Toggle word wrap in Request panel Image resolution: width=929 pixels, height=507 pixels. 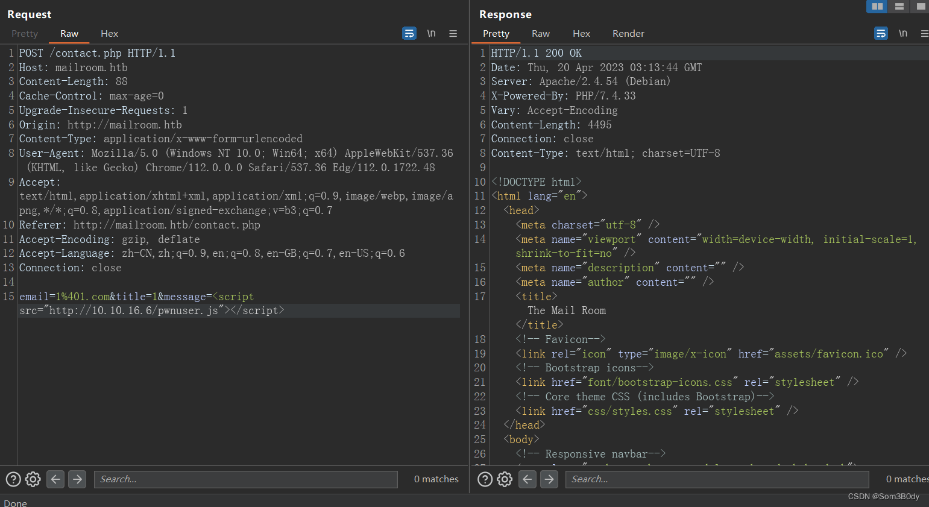point(409,33)
